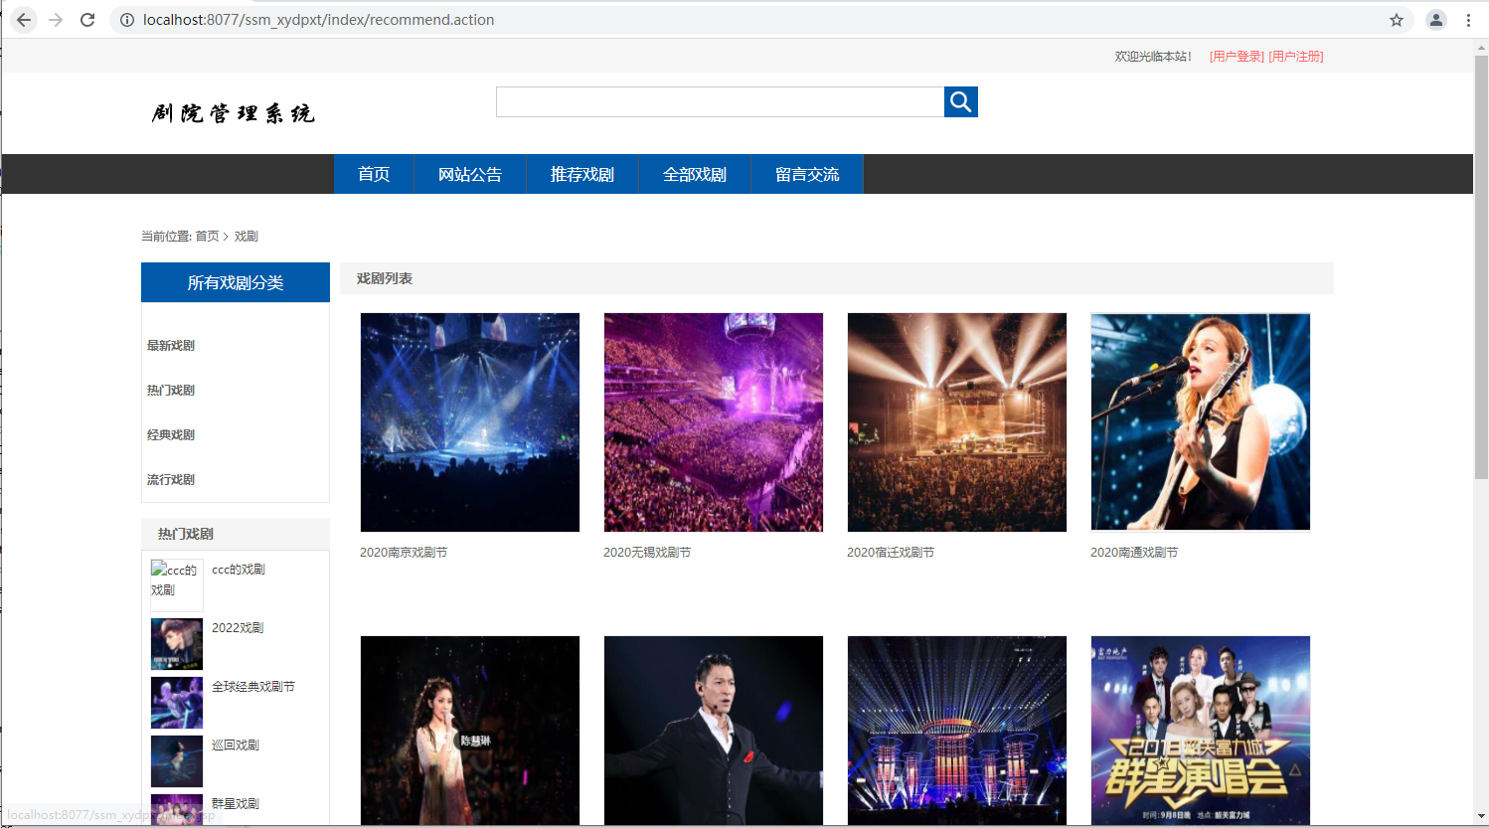Click the scrollbar up arrow
Image resolution: width=1489 pixels, height=828 pixels.
1481,47
